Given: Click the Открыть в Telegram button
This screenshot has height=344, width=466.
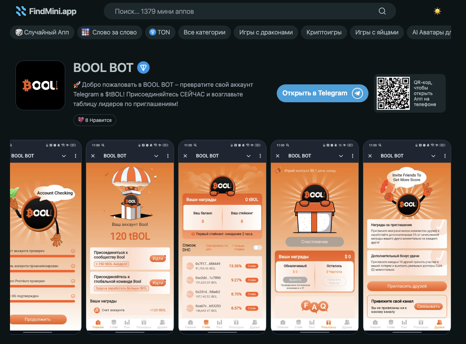Looking at the screenshot, I should click(323, 93).
